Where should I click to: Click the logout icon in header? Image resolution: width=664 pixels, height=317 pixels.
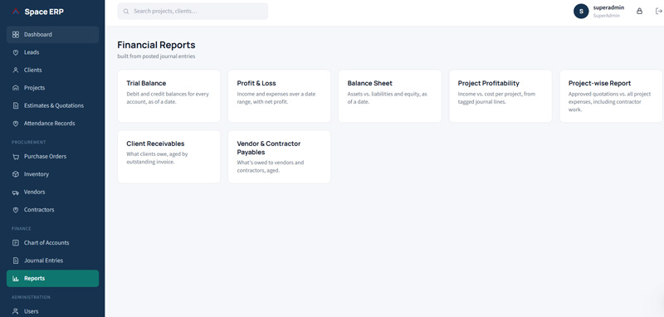[658, 12]
